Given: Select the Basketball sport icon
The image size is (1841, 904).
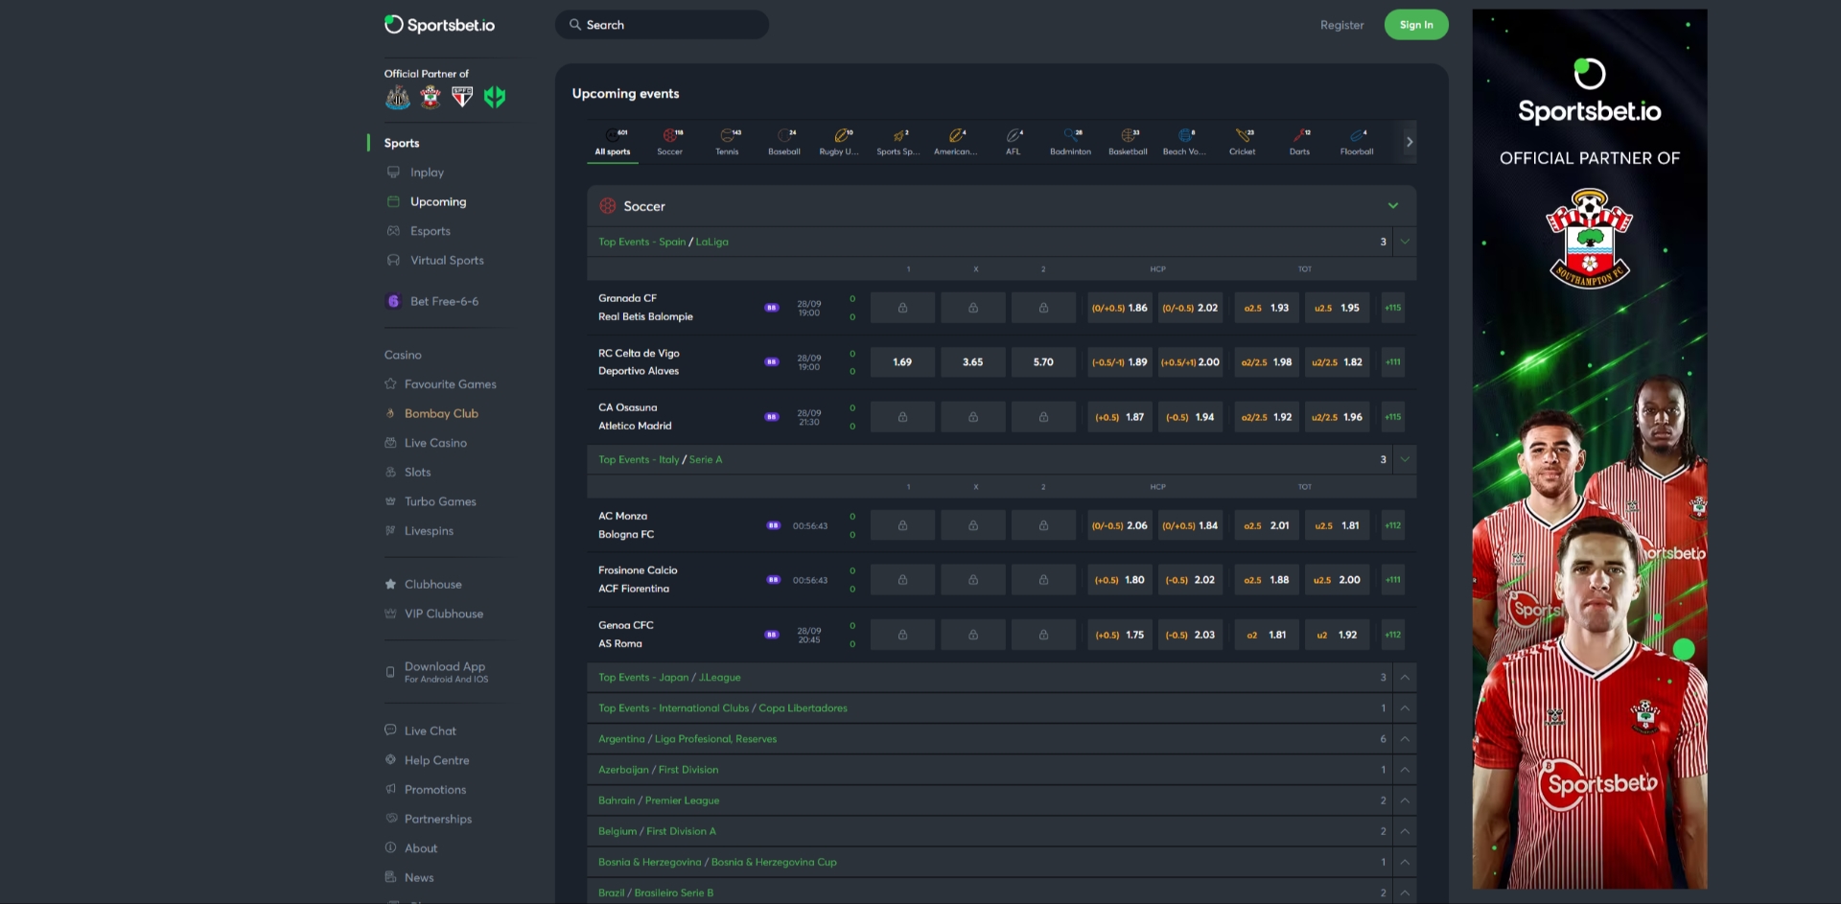Looking at the screenshot, I should (x=1128, y=141).
